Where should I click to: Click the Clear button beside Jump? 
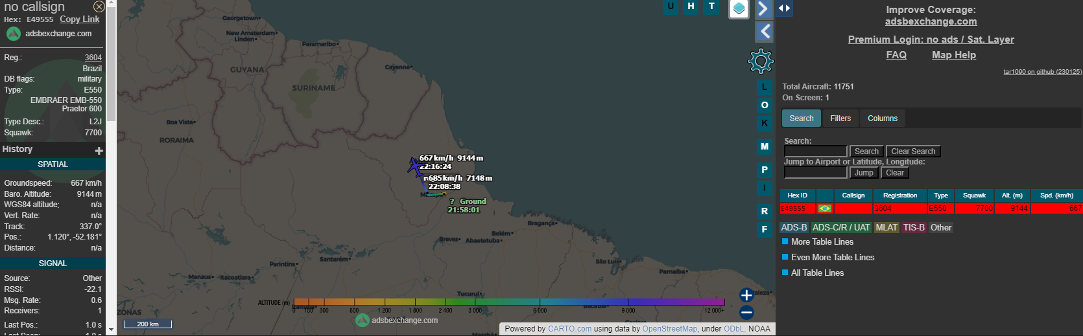click(895, 173)
